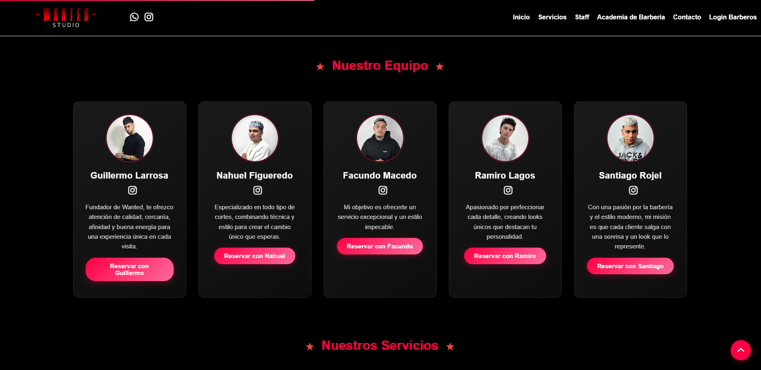The image size is (761, 370).
Task: Click Ramiro Lagos's profile photo
Action: 505,138
